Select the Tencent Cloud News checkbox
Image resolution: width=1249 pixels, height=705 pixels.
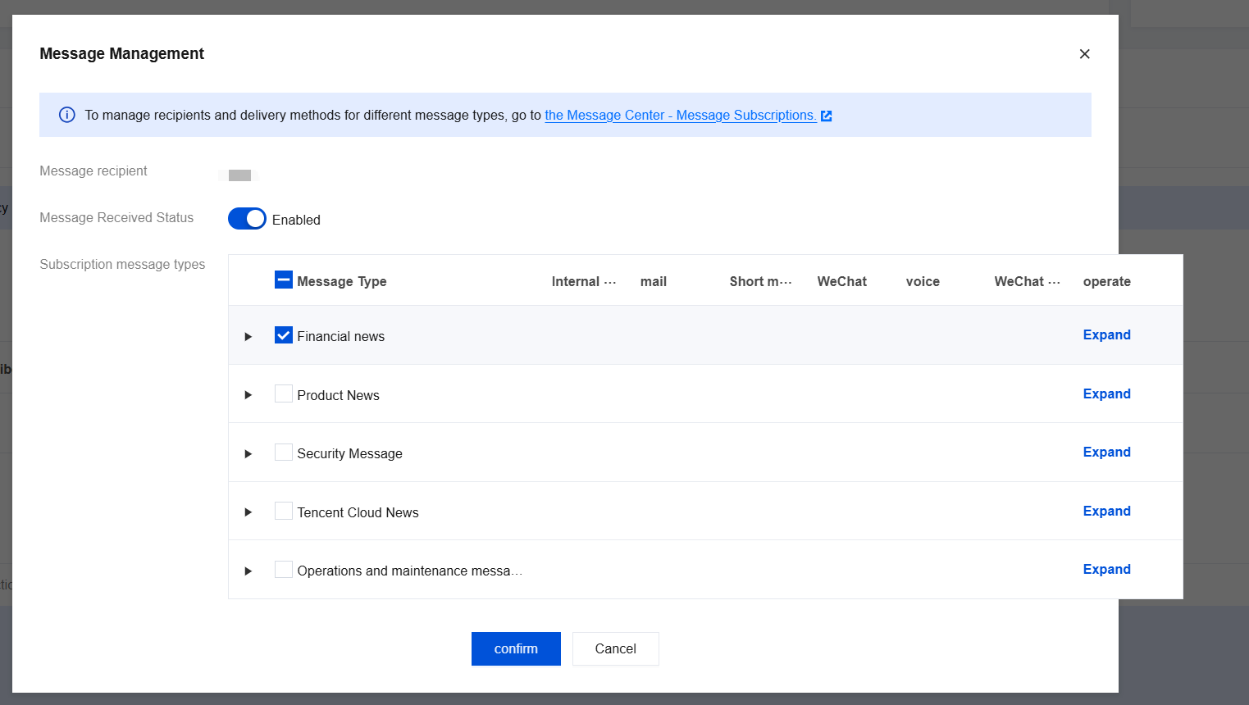[x=284, y=512]
